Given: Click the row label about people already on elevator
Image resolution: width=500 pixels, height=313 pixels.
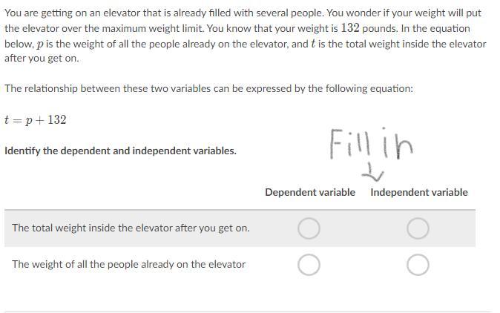Looking at the screenshot, I should pyautogui.click(x=129, y=264).
